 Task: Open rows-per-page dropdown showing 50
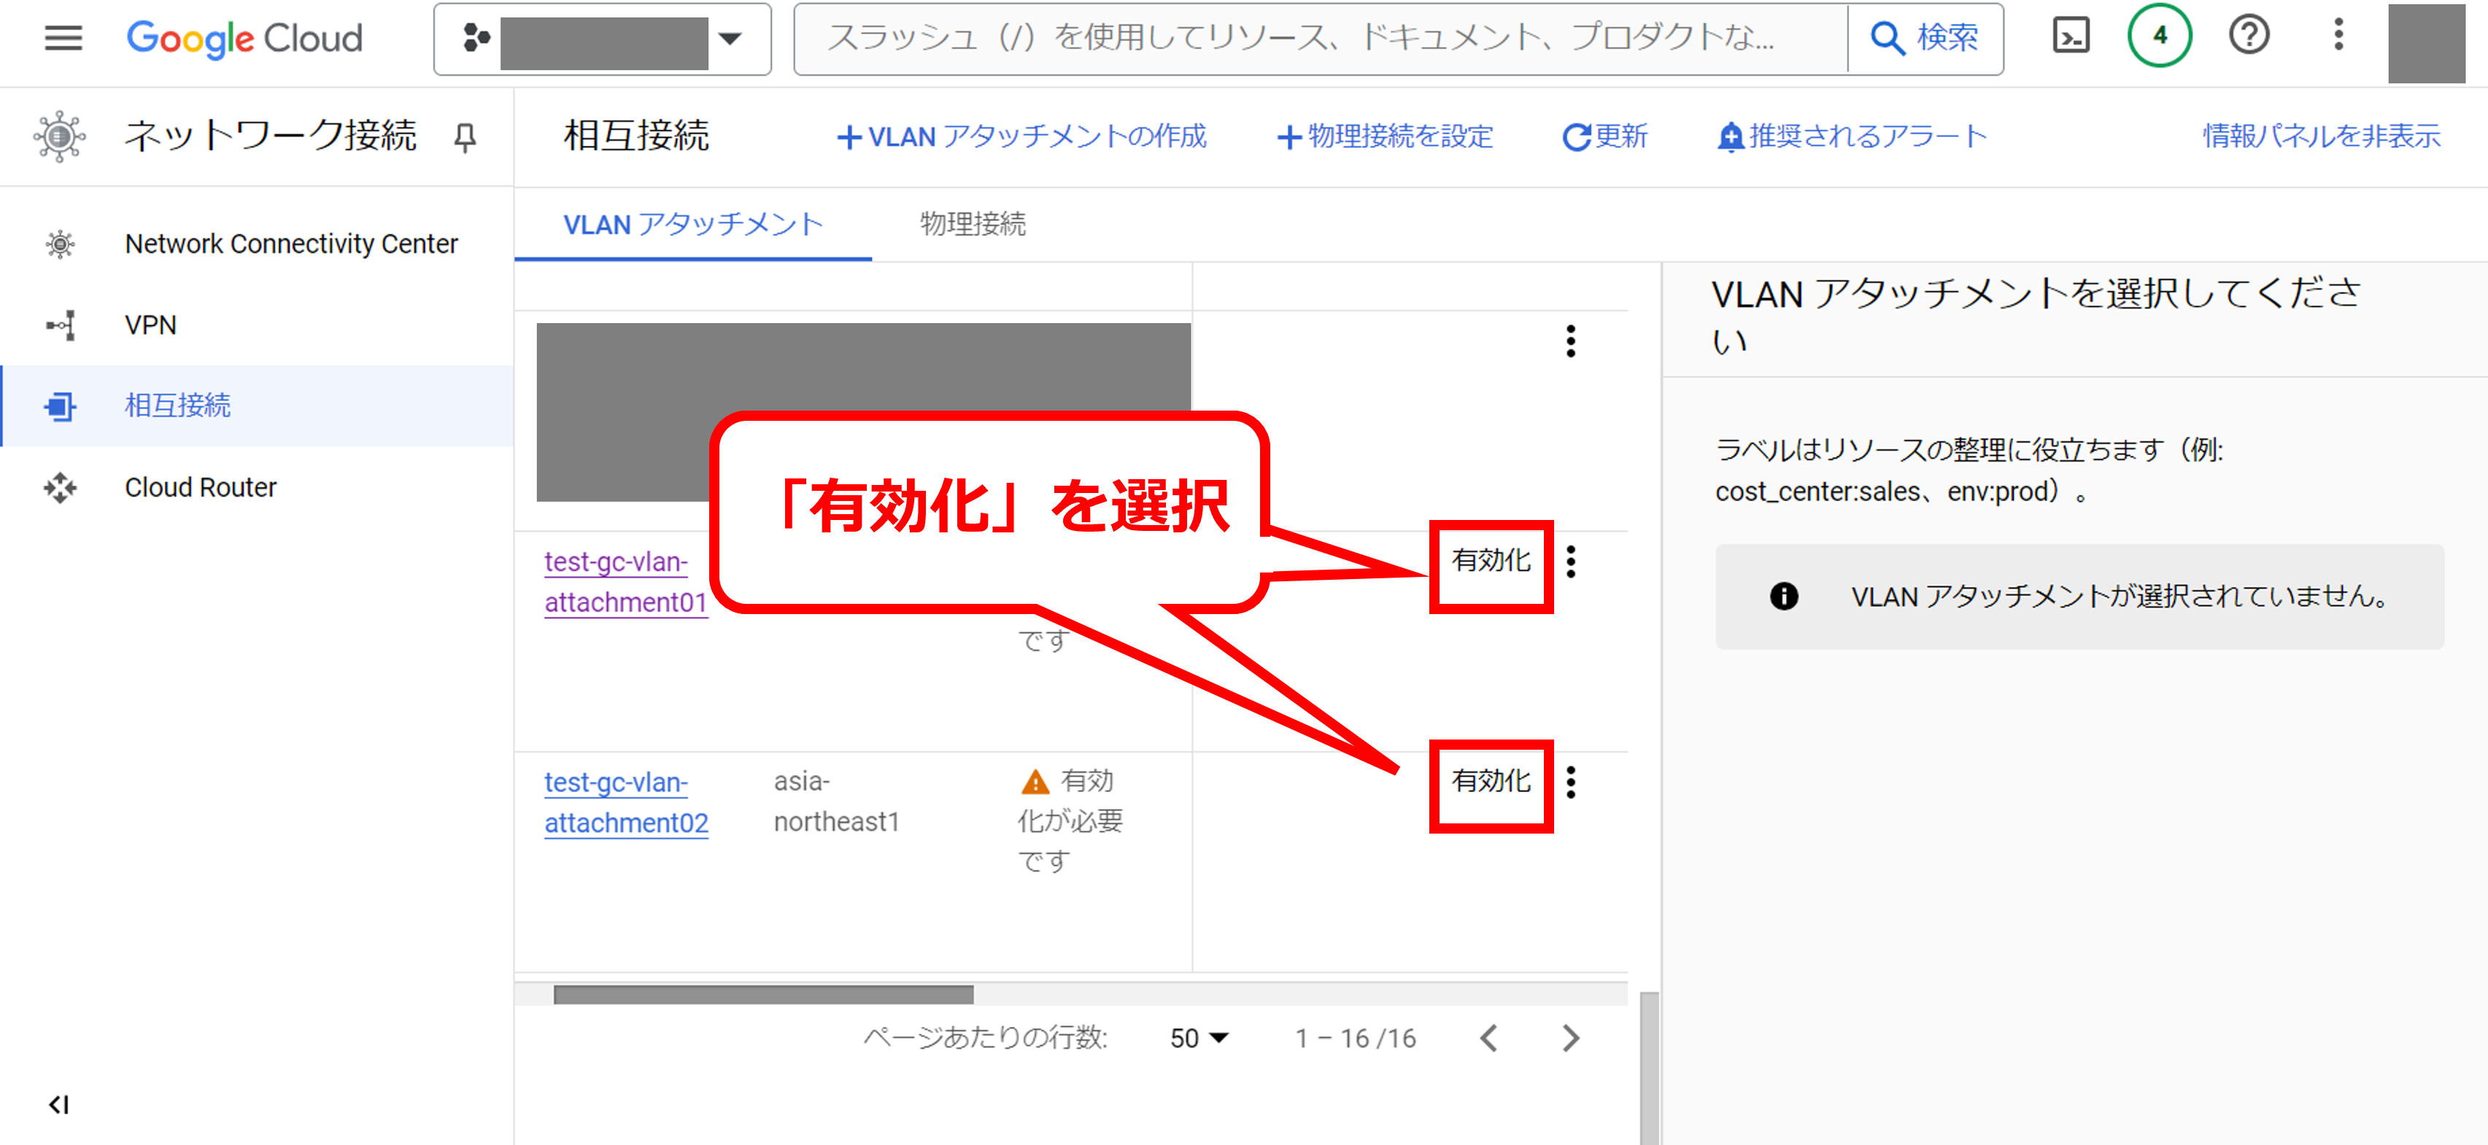click(1197, 1038)
